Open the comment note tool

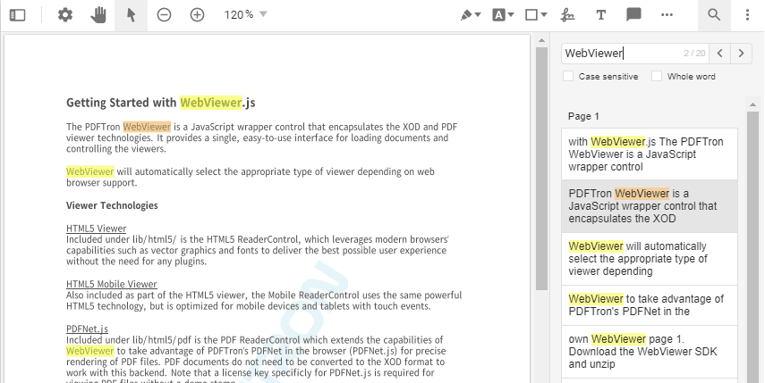(x=633, y=15)
